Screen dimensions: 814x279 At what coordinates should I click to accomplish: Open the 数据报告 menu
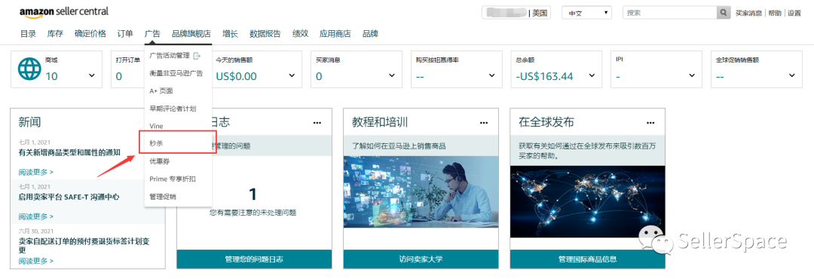click(x=265, y=34)
